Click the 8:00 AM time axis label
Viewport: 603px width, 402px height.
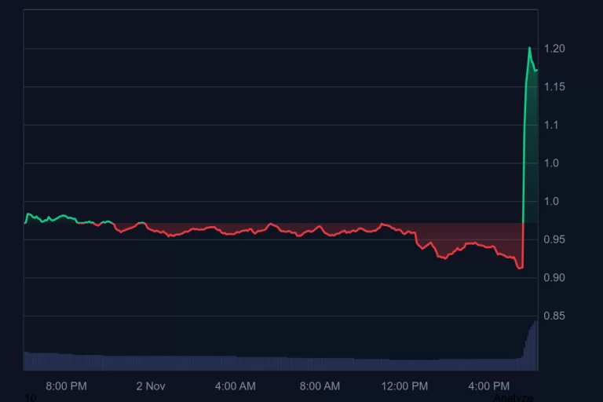coord(320,386)
